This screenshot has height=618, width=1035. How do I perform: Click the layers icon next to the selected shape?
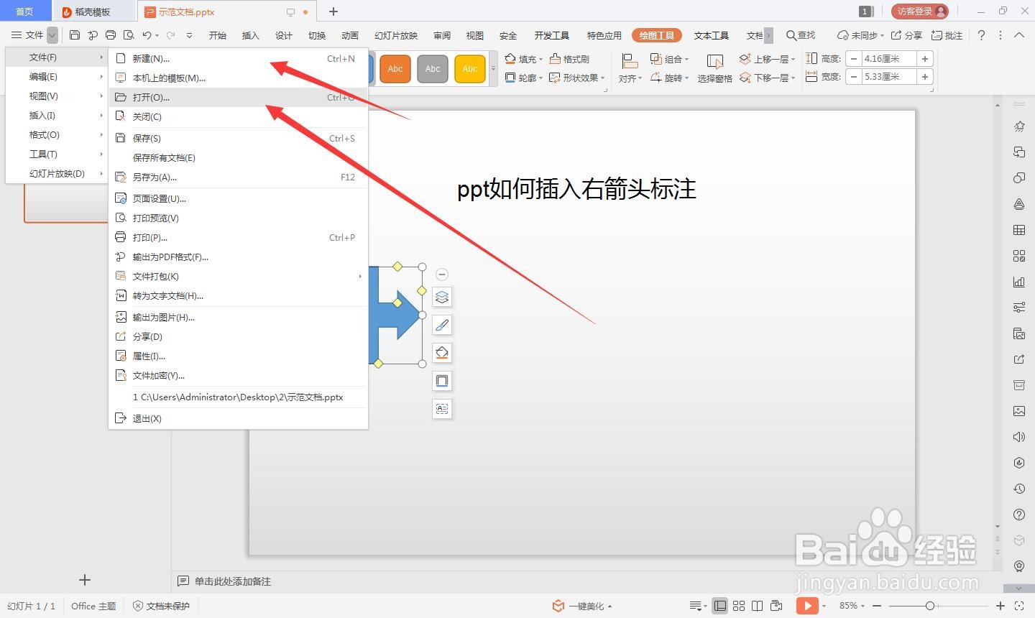point(441,296)
